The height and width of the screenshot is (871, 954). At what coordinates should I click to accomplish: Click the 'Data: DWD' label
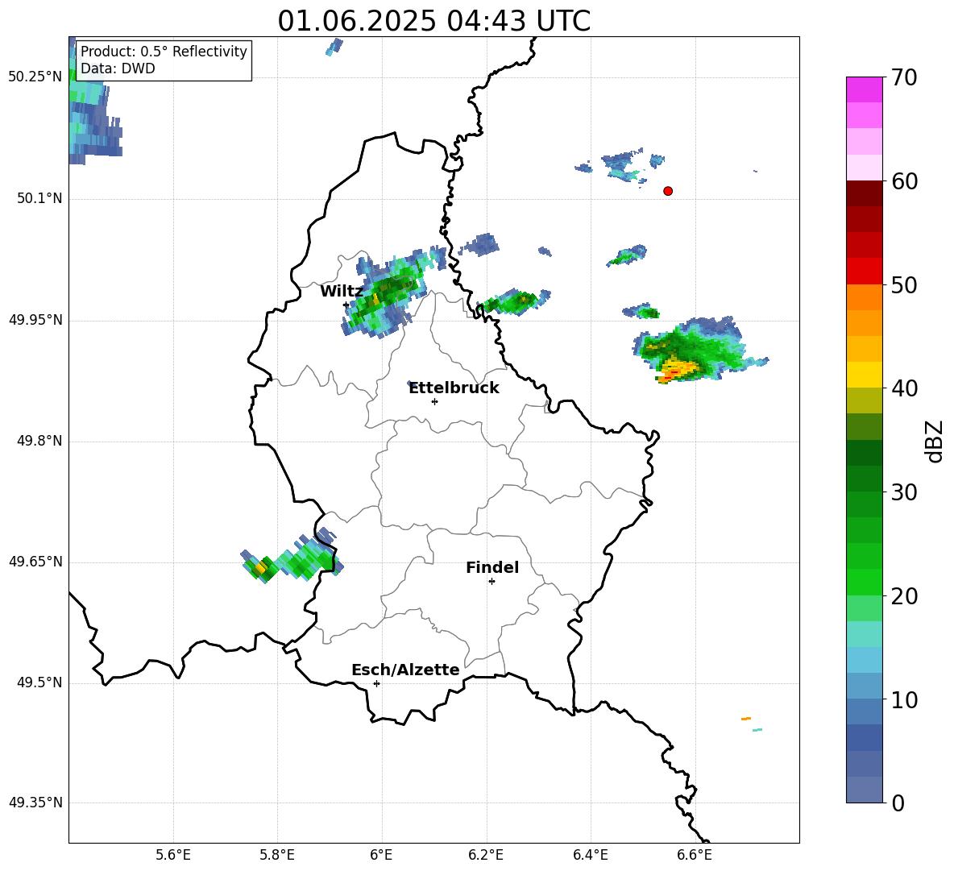[118, 68]
